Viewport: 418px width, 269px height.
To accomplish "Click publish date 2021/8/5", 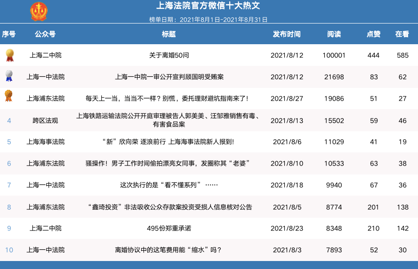I will (287, 207).
